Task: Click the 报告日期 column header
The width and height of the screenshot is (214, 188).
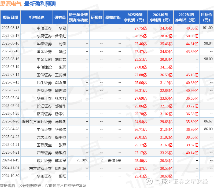Action: [x=10, y=17]
